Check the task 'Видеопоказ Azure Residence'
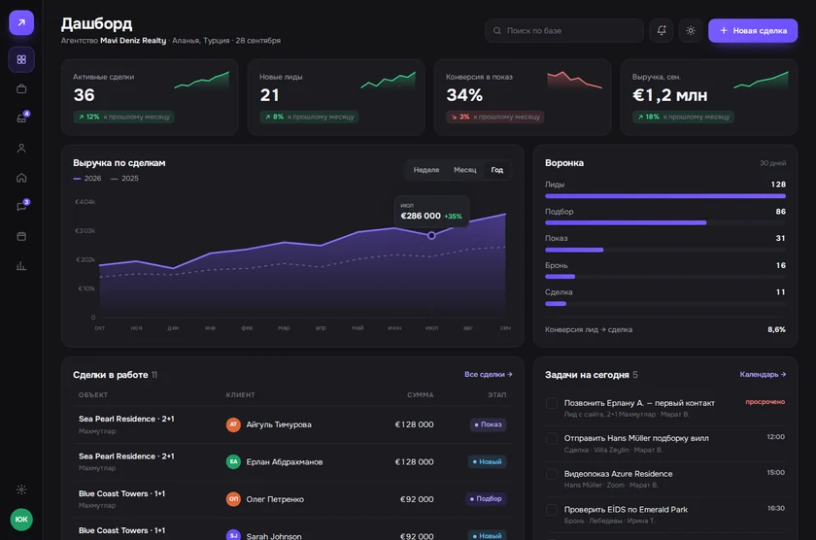This screenshot has height=540, width=816. 552,475
